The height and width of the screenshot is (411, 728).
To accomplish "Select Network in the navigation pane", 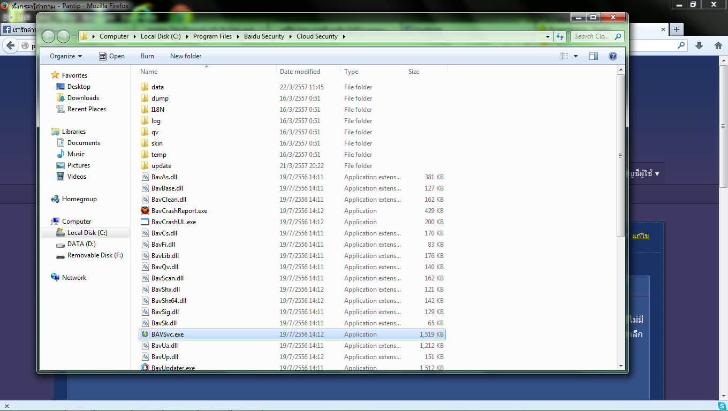I will [x=74, y=278].
